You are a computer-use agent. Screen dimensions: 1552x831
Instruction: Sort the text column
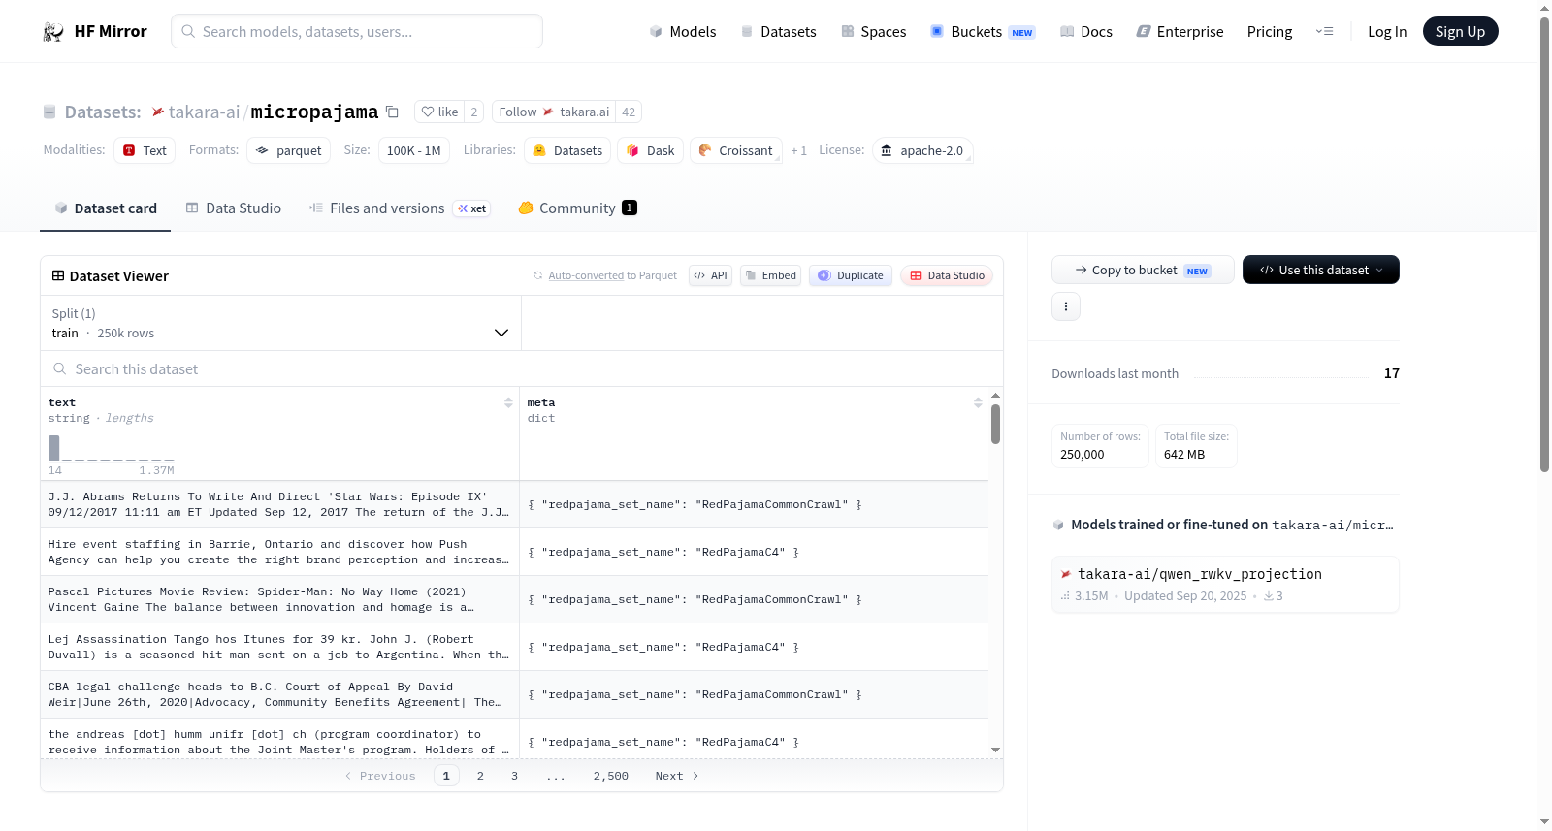click(508, 402)
